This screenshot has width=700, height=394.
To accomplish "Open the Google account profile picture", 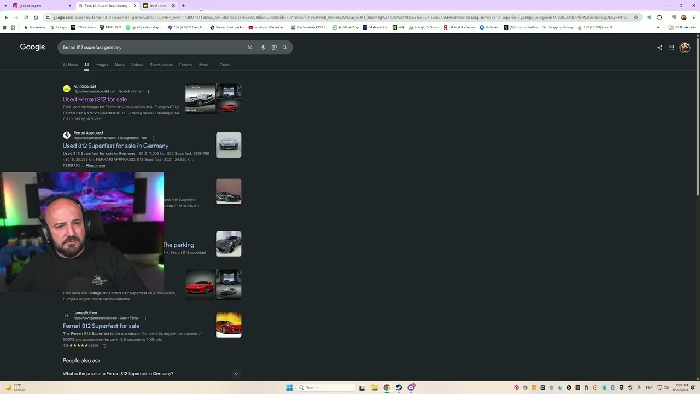I will 685,48.
